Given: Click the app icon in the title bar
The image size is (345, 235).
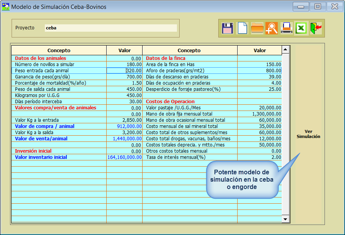Looking at the screenshot, I should (x=6, y=7).
